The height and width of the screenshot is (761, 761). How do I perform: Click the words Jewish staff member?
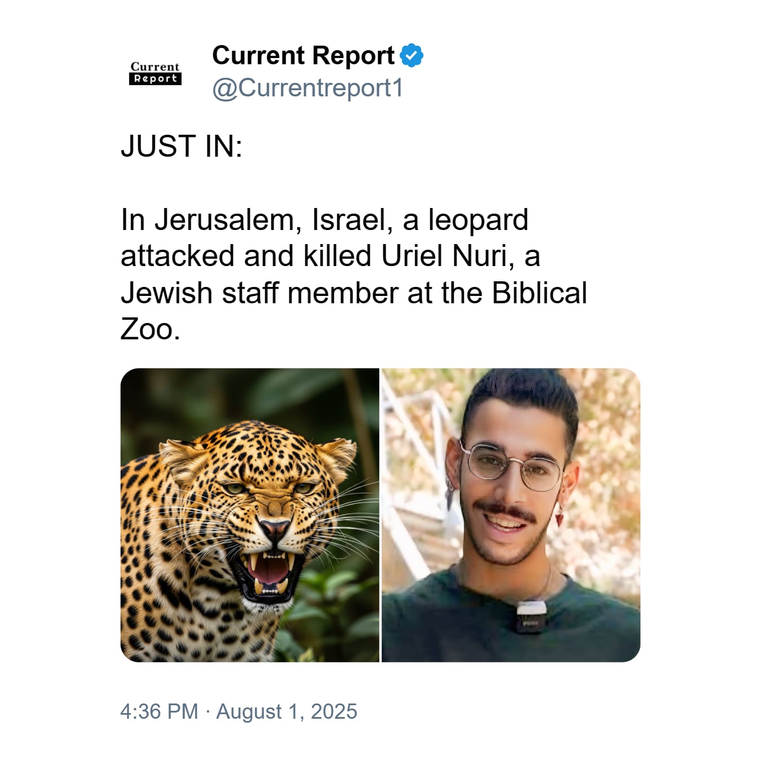click(260, 293)
